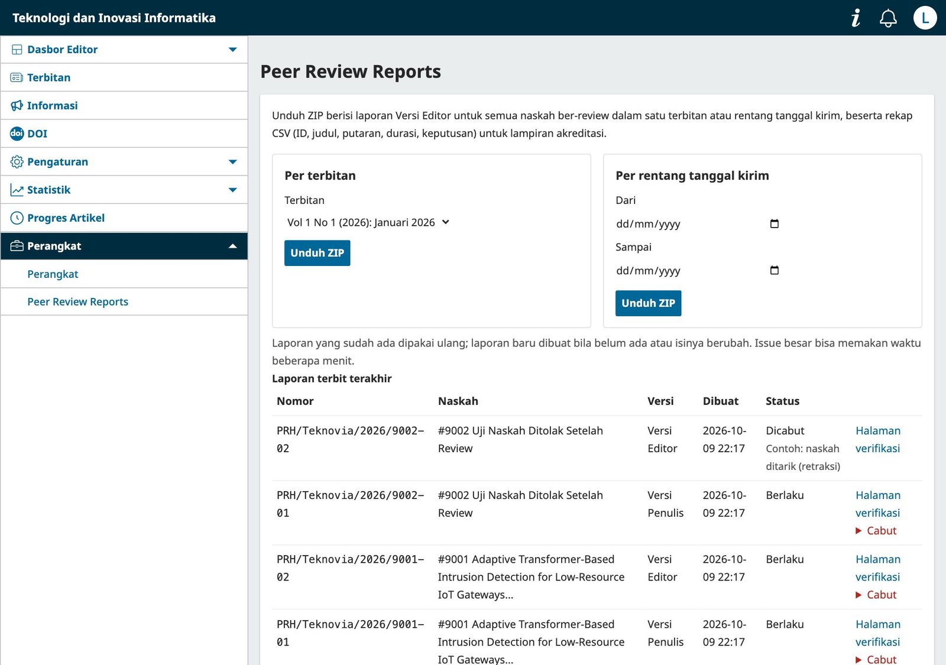Focus the Sampai date input field

click(x=698, y=270)
